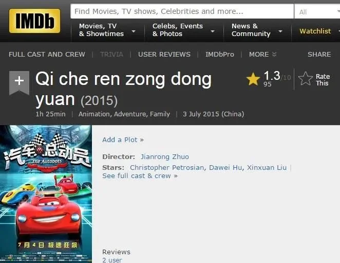340x263 pixels.
Task: Open USER REVIEWS section
Action: pos(164,55)
